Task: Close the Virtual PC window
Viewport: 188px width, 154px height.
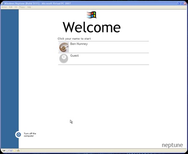Action: (185, 4)
